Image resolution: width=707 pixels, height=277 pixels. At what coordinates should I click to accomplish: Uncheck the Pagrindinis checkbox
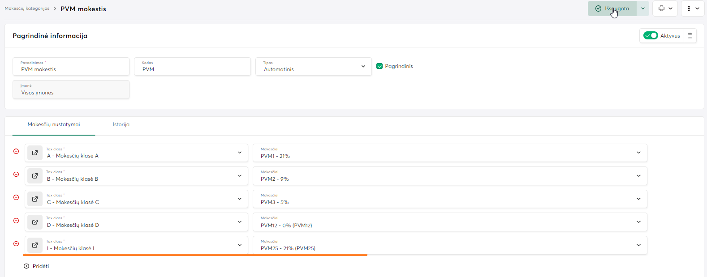click(x=379, y=66)
